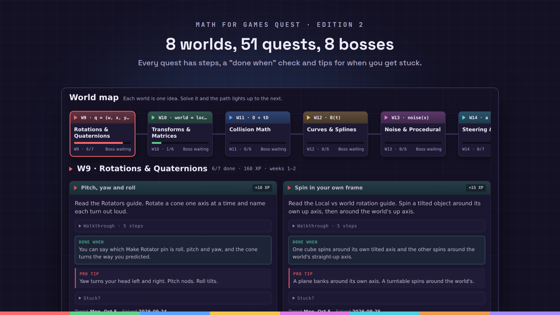Click the Pitch, yaw and roll quest title
560x315 pixels.
click(x=108, y=188)
